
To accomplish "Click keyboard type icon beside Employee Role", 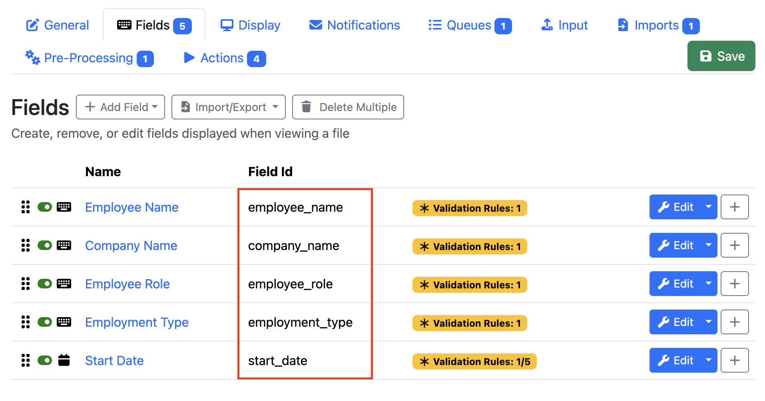I will pos(64,284).
